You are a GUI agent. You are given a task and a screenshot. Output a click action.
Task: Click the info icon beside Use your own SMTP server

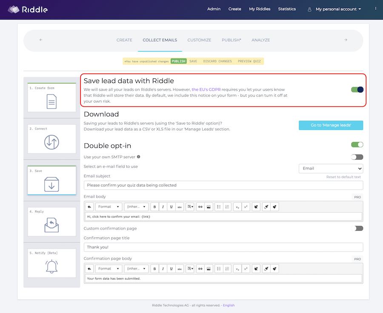[138, 157]
